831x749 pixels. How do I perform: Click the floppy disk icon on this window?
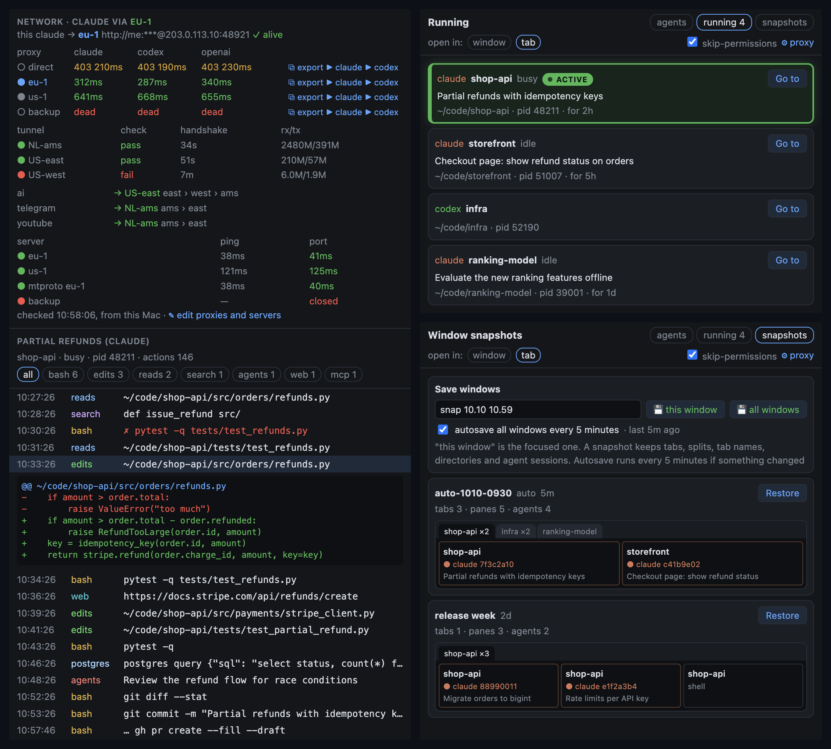click(x=658, y=410)
